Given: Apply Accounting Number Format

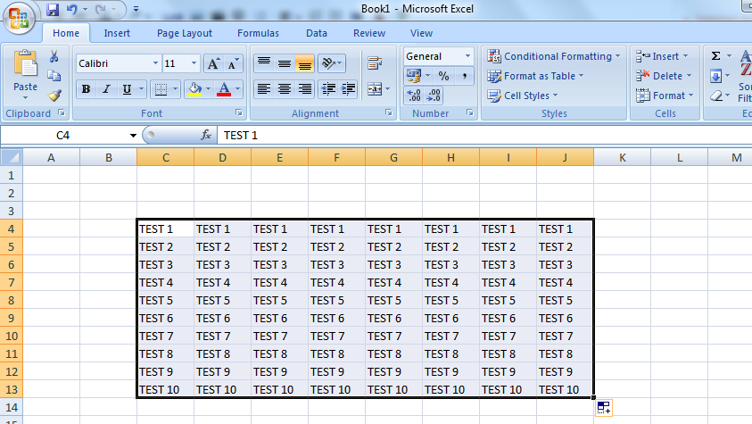Looking at the screenshot, I should tap(413, 76).
